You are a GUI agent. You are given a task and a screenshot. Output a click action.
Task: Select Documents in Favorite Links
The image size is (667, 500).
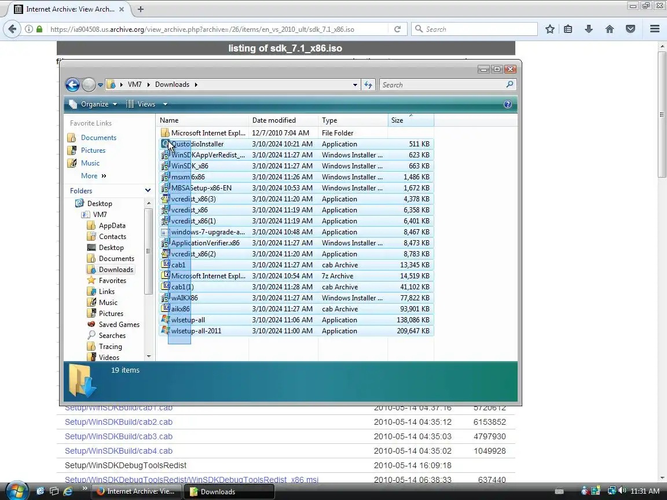98,138
